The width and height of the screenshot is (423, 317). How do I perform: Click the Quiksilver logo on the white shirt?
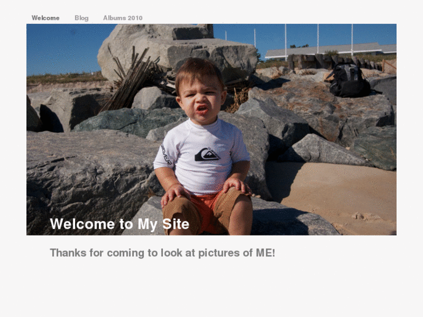coord(207,154)
